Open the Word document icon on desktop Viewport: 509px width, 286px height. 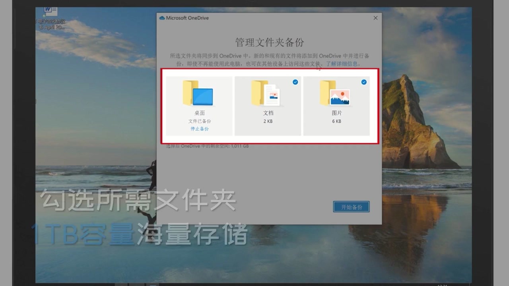point(51,11)
